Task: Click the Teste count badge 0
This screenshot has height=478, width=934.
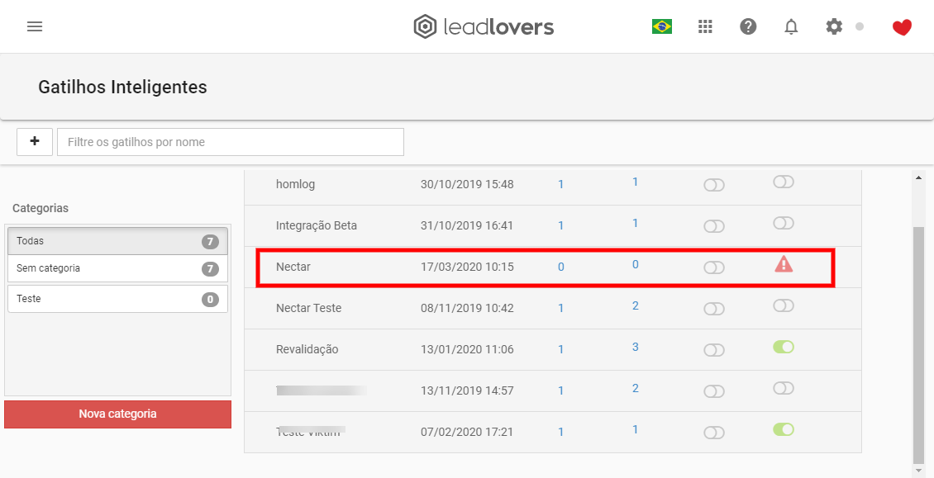Action: click(x=210, y=299)
